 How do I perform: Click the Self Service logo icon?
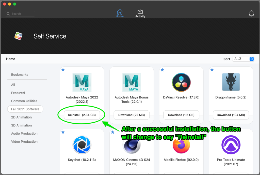click(x=18, y=36)
